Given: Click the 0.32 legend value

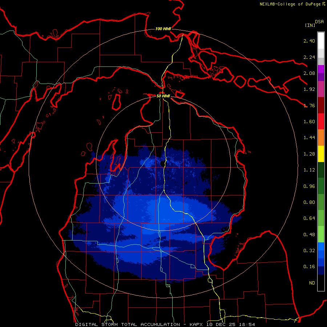Looking at the screenshot, I should (x=309, y=251).
